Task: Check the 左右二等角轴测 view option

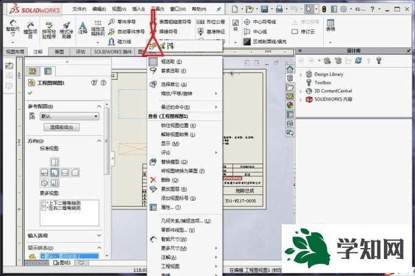Action: (43, 208)
